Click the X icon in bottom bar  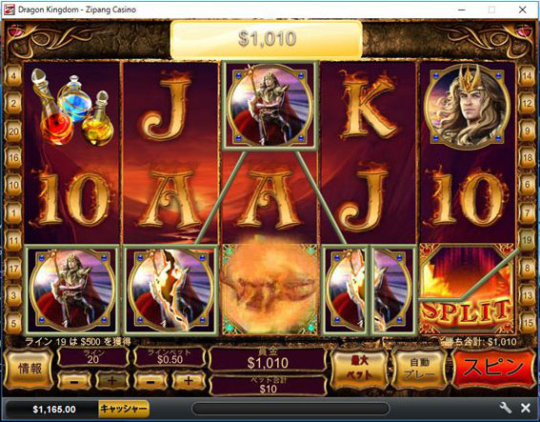[x=526, y=409]
